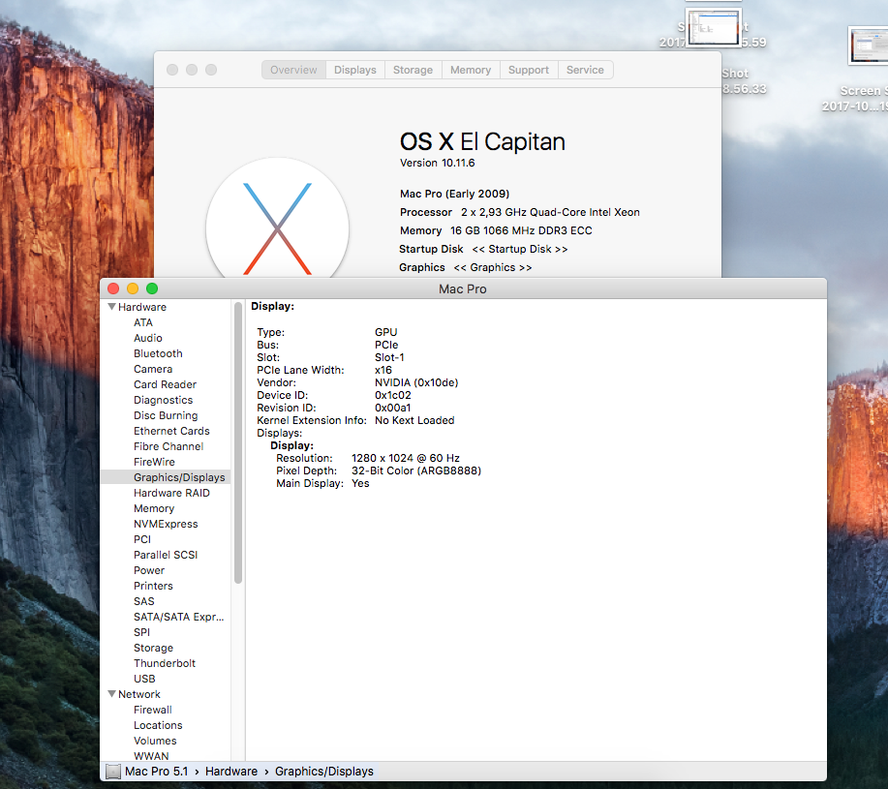Select PCI in the sidebar

pos(142,539)
